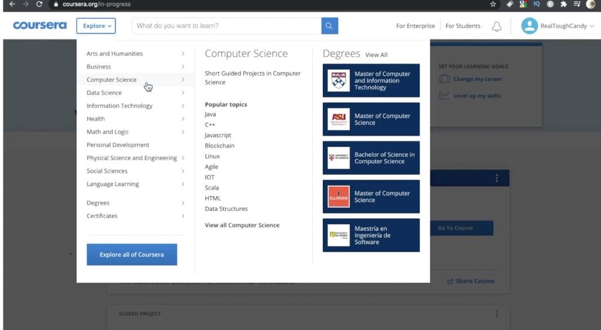
Task: Open the notifications bell
Action: 497,26
